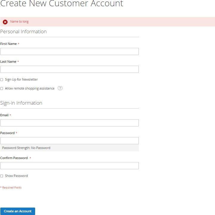This screenshot has height=215, width=215.
Task: Toggle the Show Password checkbox
Action: point(2,176)
